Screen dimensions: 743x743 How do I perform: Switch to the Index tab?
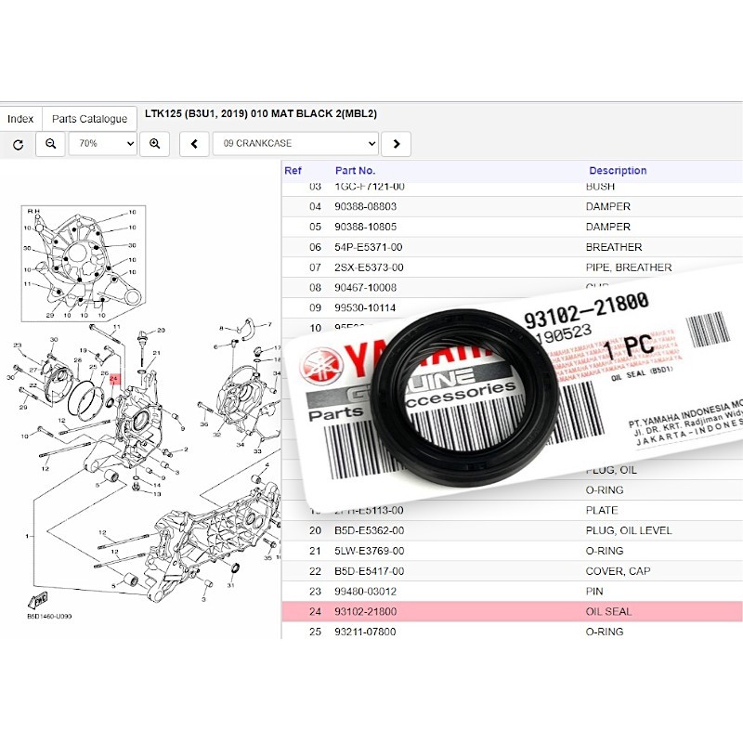[20, 119]
